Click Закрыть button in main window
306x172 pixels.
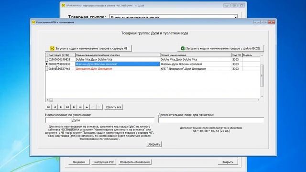[x=228, y=162]
